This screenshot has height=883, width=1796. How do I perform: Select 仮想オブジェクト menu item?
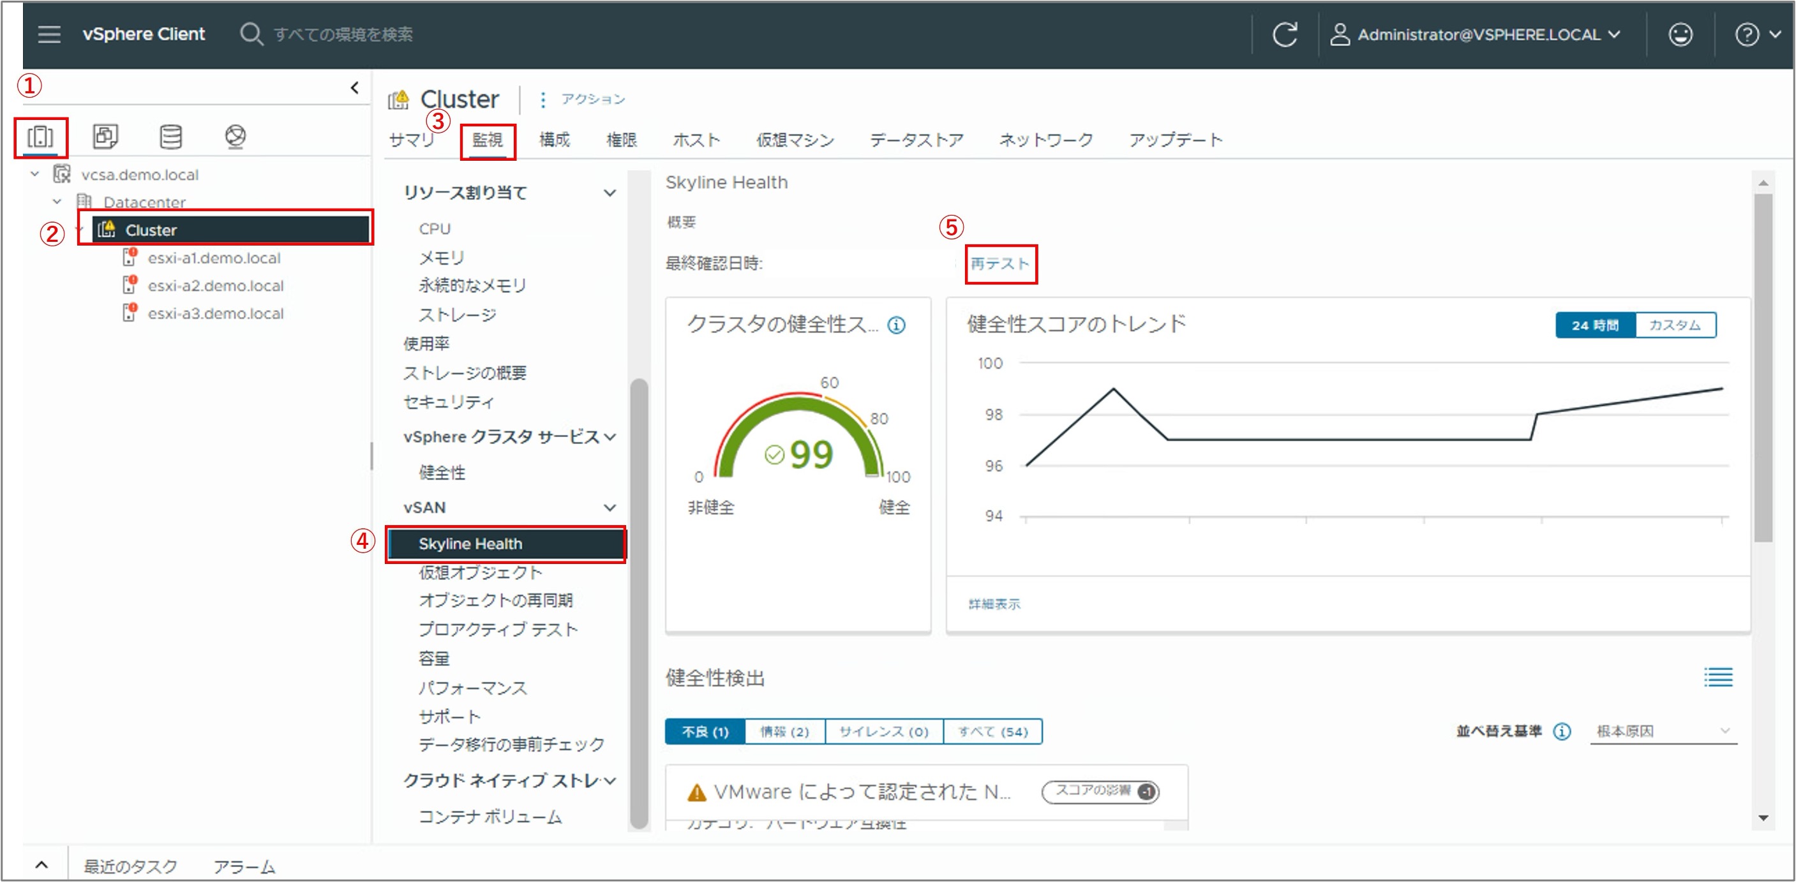tap(481, 572)
